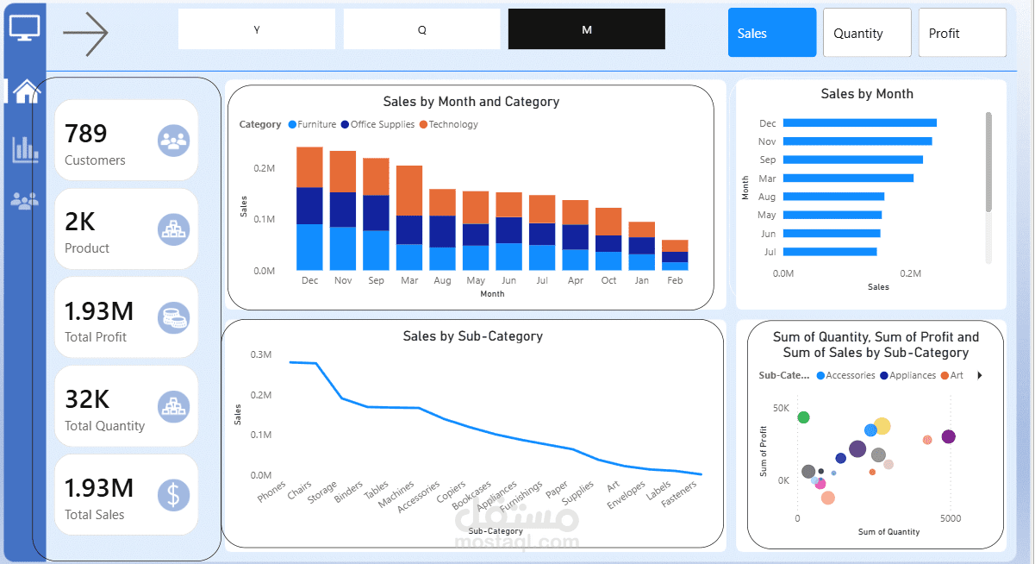1035x564 pixels.
Task: Open the Home page icon
Action: [26, 90]
